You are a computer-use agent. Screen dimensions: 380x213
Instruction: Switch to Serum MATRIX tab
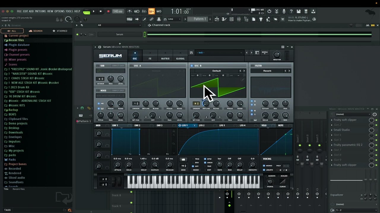(165, 56)
